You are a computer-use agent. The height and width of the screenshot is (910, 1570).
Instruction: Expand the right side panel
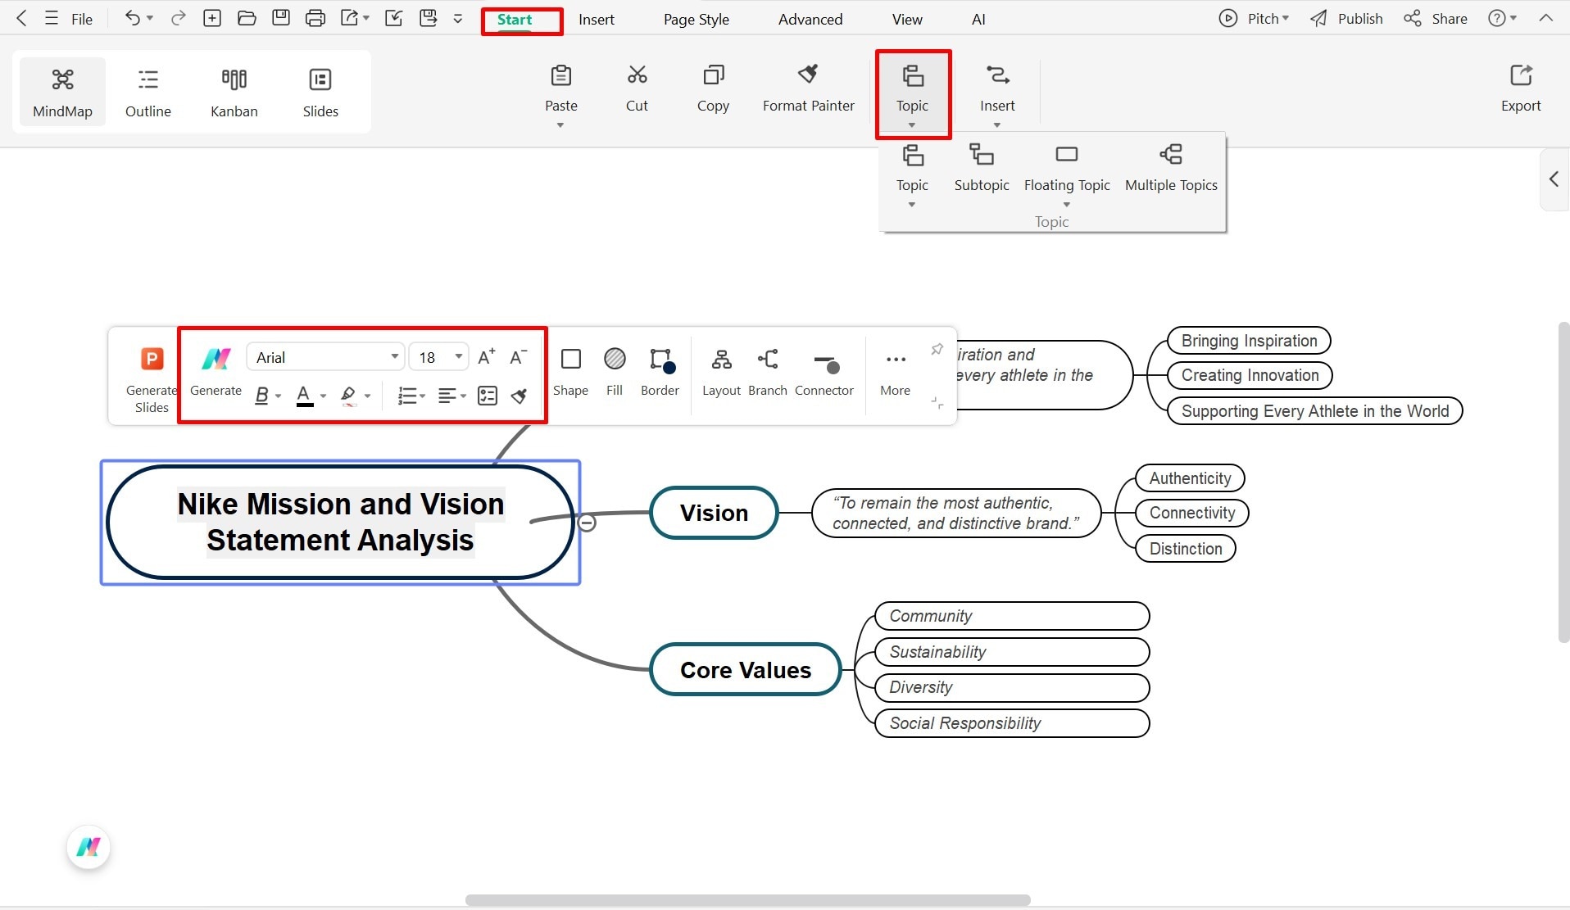click(x=1554, y=179)
